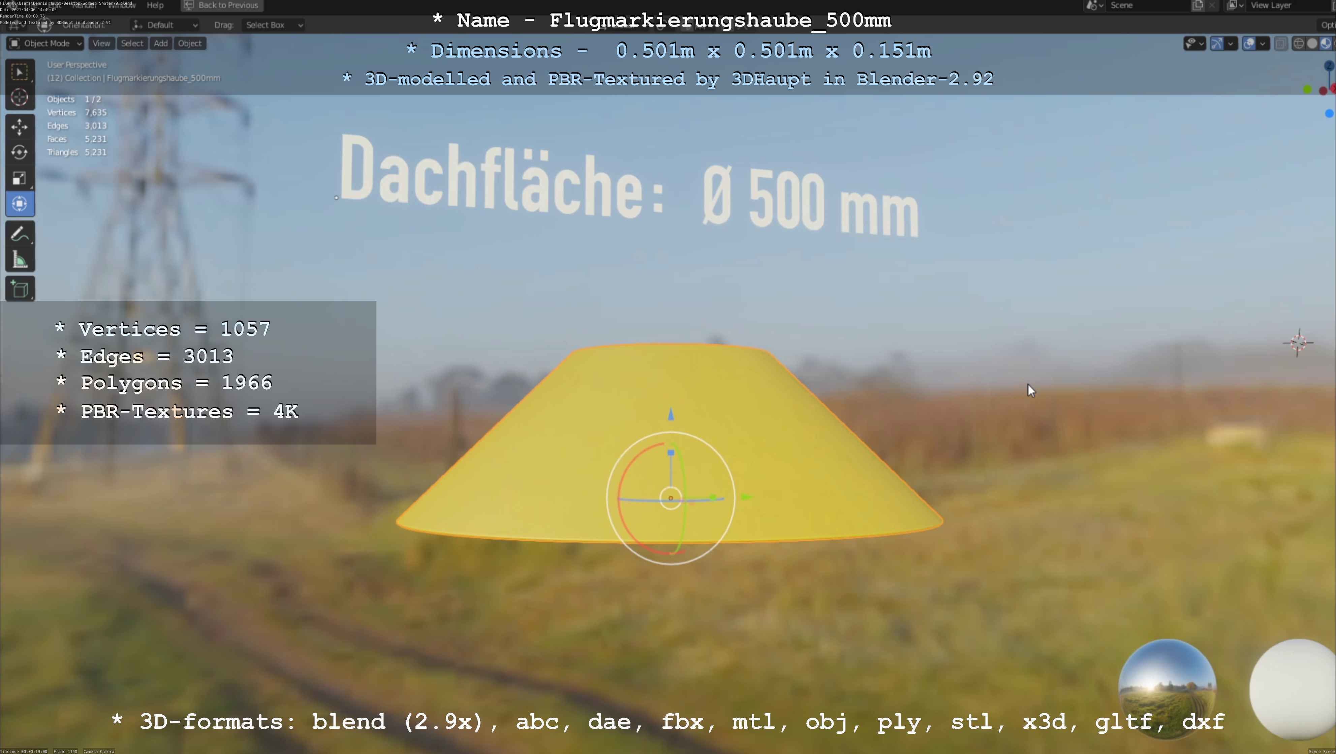Expand the overlays options arrow
Image resolution: width=1336 pixels, height=754 pixels.
pyautogui.click(x=1263, y=43)
